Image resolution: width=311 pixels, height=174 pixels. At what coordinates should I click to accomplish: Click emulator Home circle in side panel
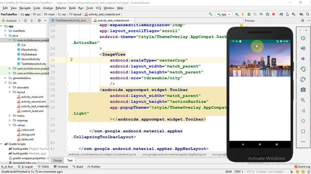[x=303, y=121]
